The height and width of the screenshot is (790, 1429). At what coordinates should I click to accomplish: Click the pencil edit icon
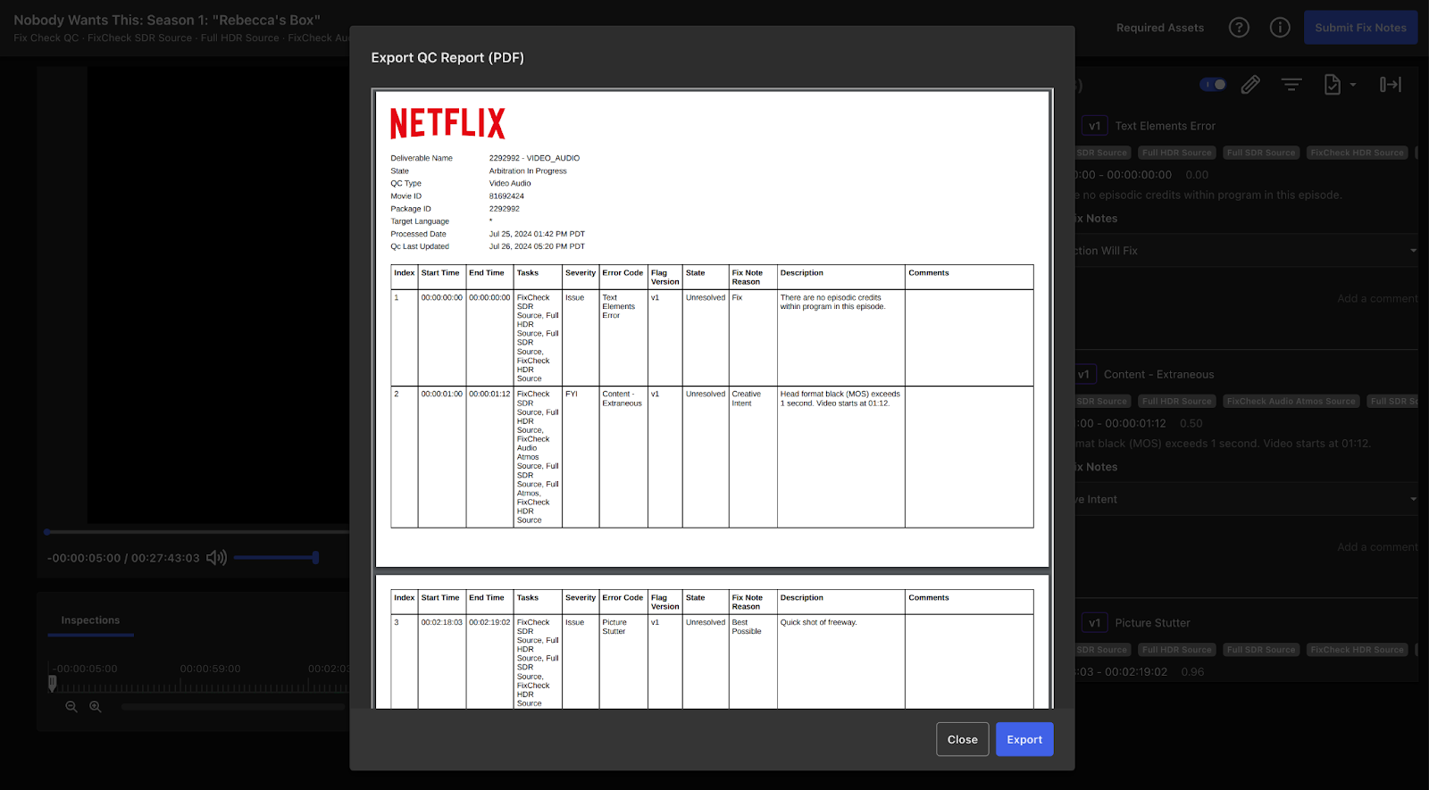[x=1250, y=85]
